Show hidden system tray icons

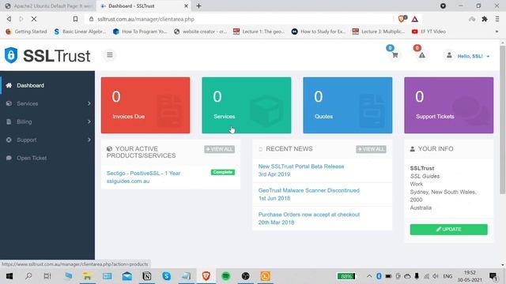(x=369, y=276)
